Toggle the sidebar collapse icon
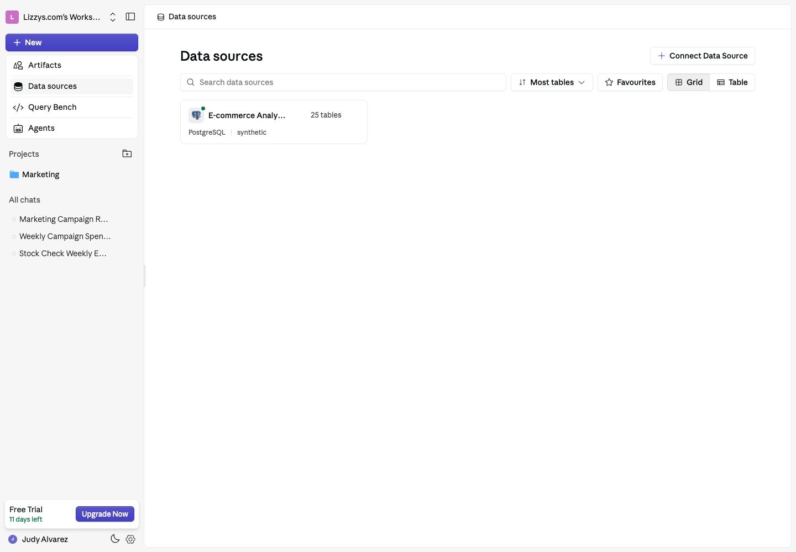Screen dimensions: 796x552 (x=130, y=17)
